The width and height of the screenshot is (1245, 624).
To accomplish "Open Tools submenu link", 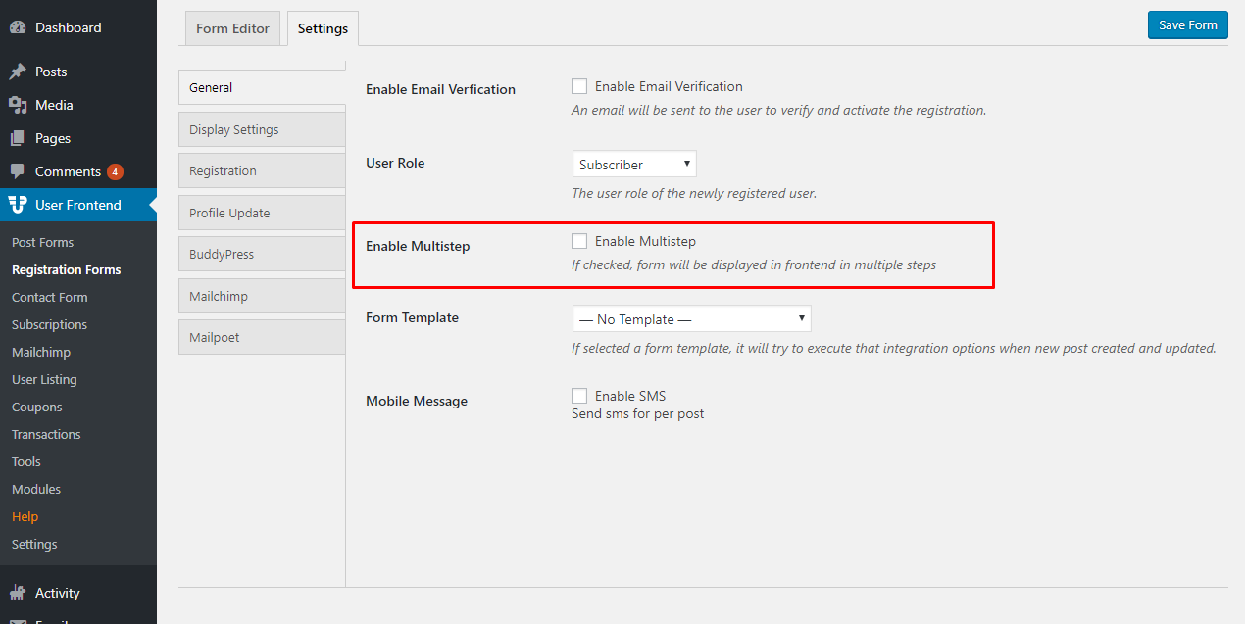I will (x=26, y=461).
